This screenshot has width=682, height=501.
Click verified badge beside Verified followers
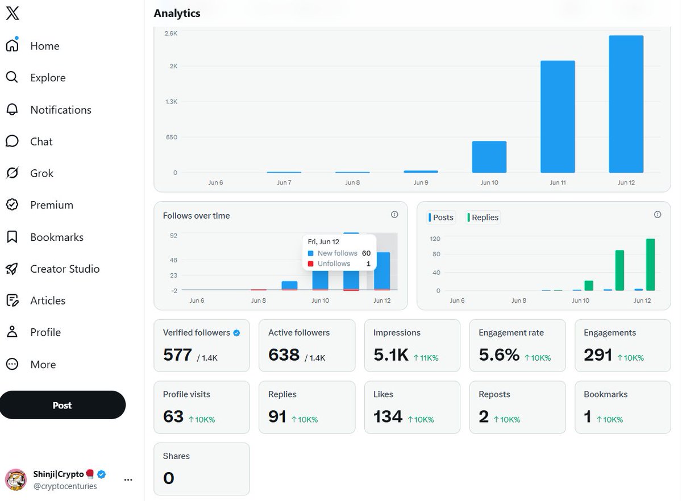click(x=236, y=333)
